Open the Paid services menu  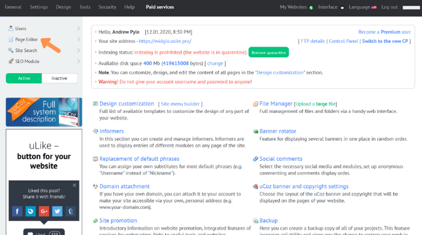tap(160, 7)
